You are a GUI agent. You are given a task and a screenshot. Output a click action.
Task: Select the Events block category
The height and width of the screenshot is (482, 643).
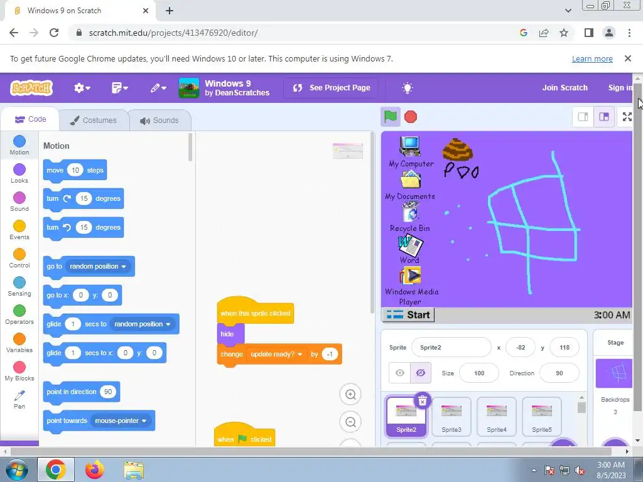click(19, 230)
